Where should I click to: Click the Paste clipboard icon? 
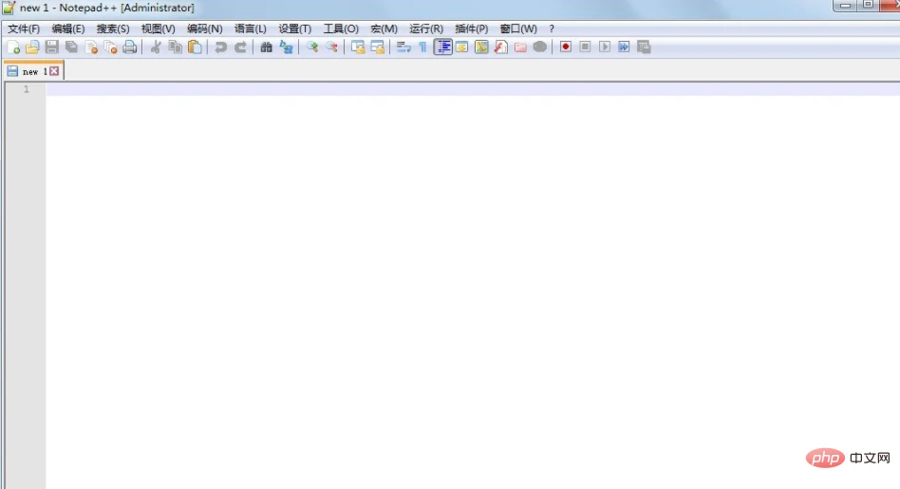click(195, 47)
